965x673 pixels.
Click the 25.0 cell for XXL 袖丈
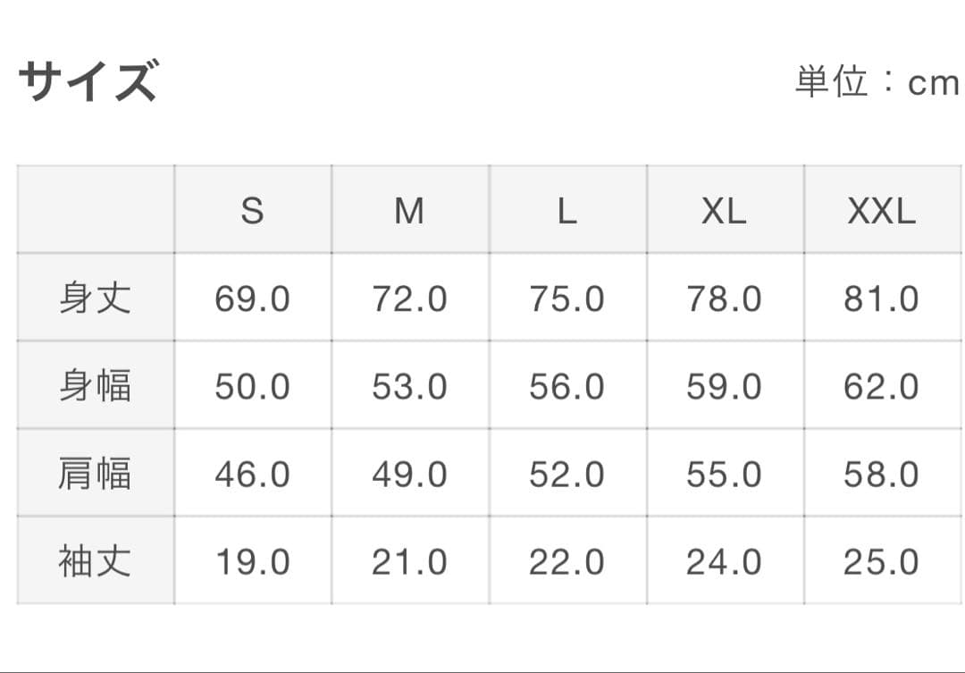[x=881, y=561]
